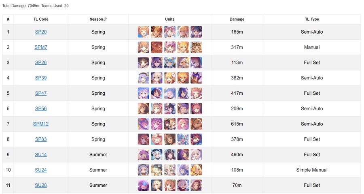The image size is (364, 194).
Task: Sort the table by the Season column
Action: [98, 19]
